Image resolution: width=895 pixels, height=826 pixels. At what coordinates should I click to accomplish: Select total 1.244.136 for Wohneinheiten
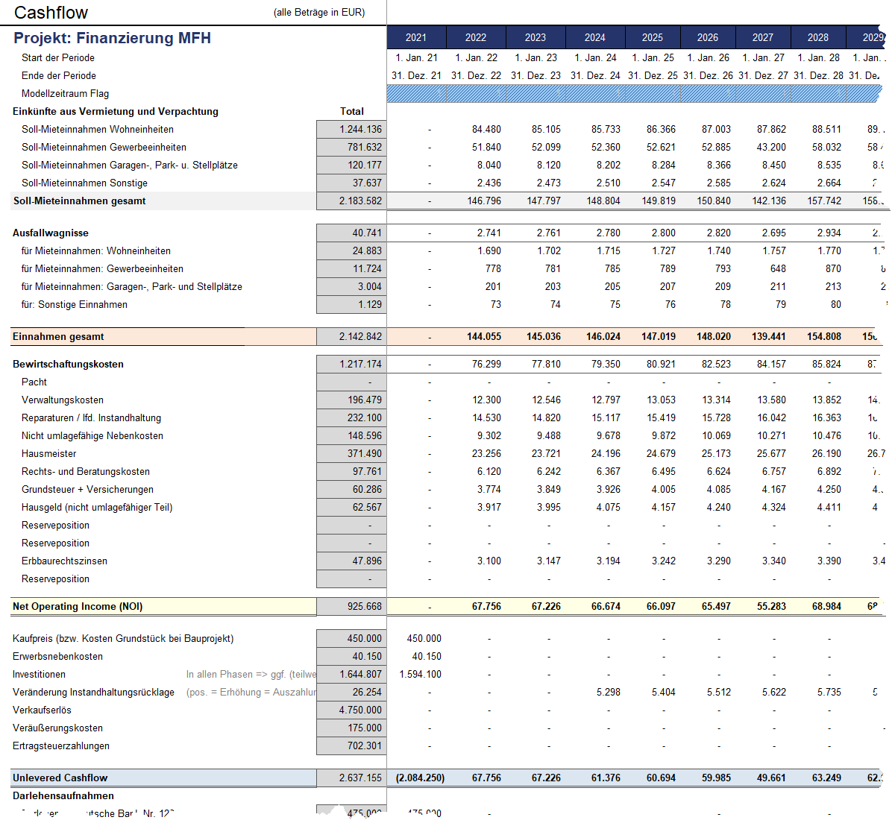[x=351, y=129]
